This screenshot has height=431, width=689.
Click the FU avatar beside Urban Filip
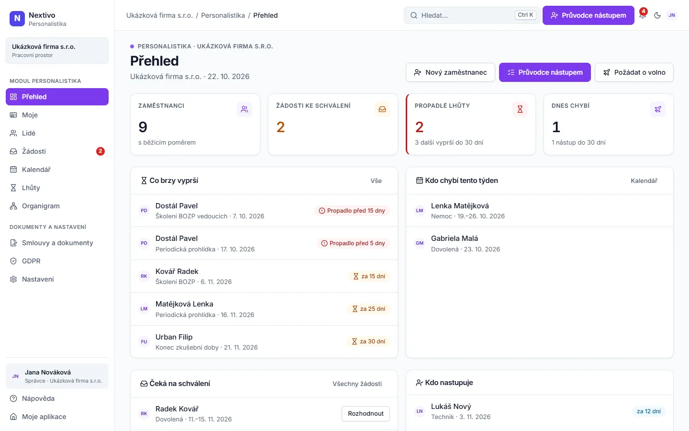click(144, 342)
